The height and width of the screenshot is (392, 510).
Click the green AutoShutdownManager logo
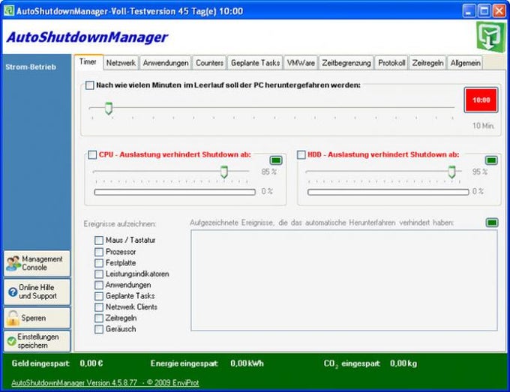491,37
